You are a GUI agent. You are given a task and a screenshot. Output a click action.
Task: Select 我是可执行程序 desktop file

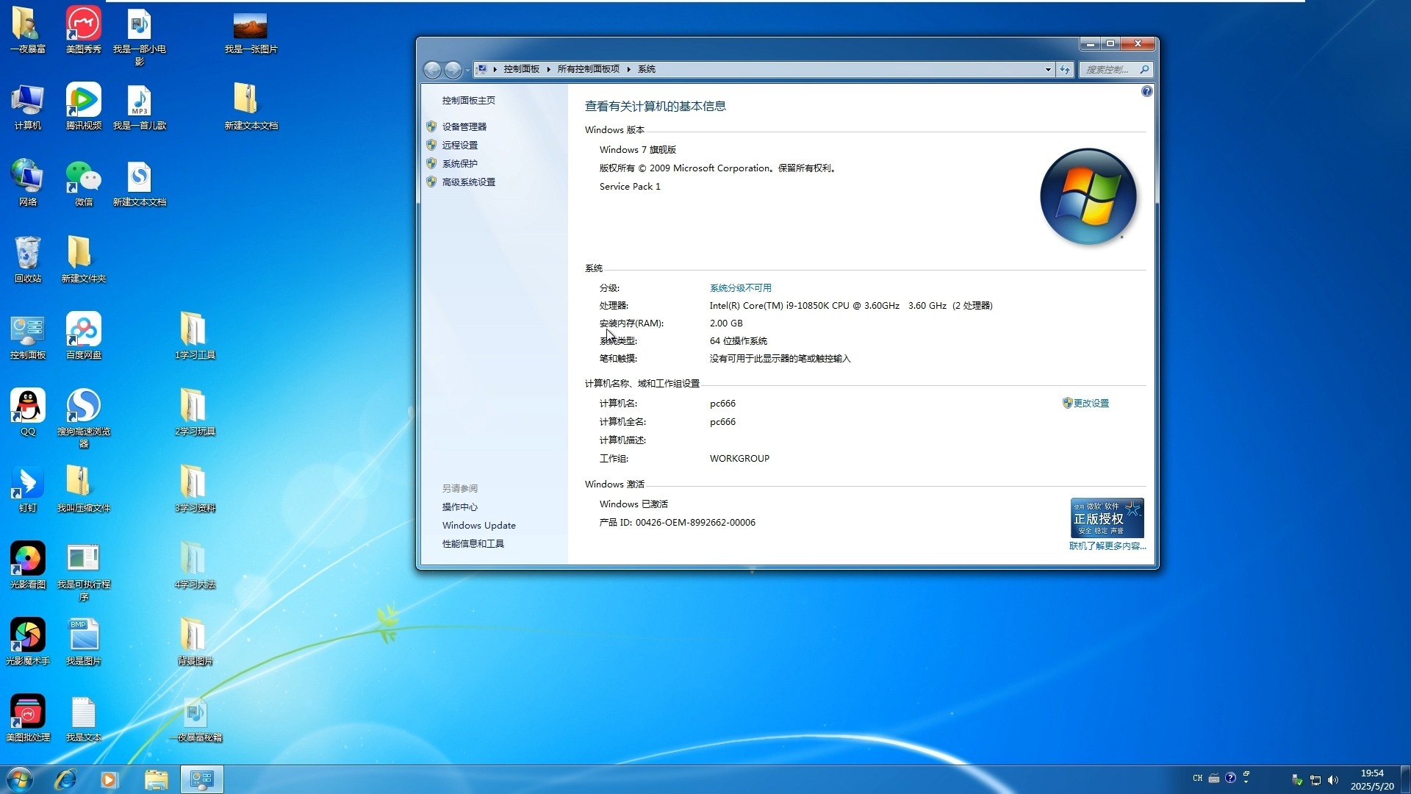click(x=83, y=572)
